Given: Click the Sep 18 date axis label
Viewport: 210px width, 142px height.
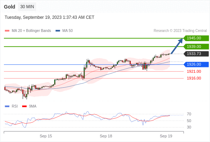Looking at the screenshot, I should tap(106, 136).
